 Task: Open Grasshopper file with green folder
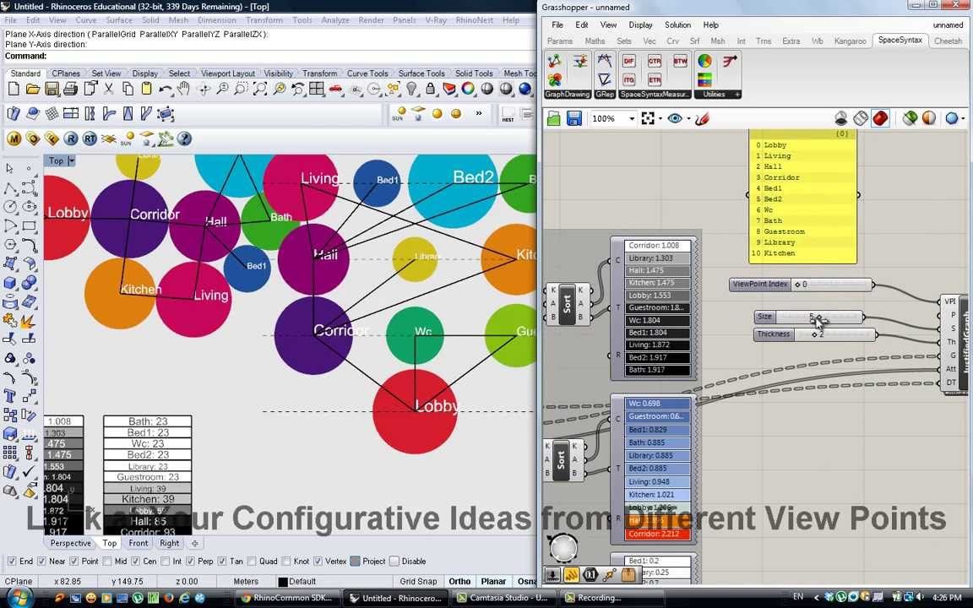(553, 118)
